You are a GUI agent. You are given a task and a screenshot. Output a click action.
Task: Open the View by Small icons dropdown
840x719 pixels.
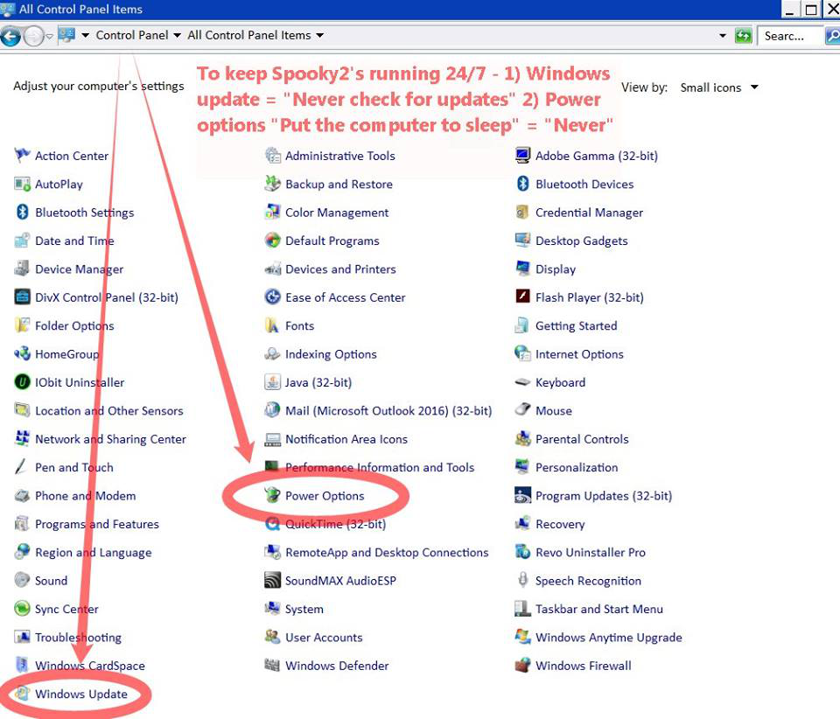tap(719, 87)
